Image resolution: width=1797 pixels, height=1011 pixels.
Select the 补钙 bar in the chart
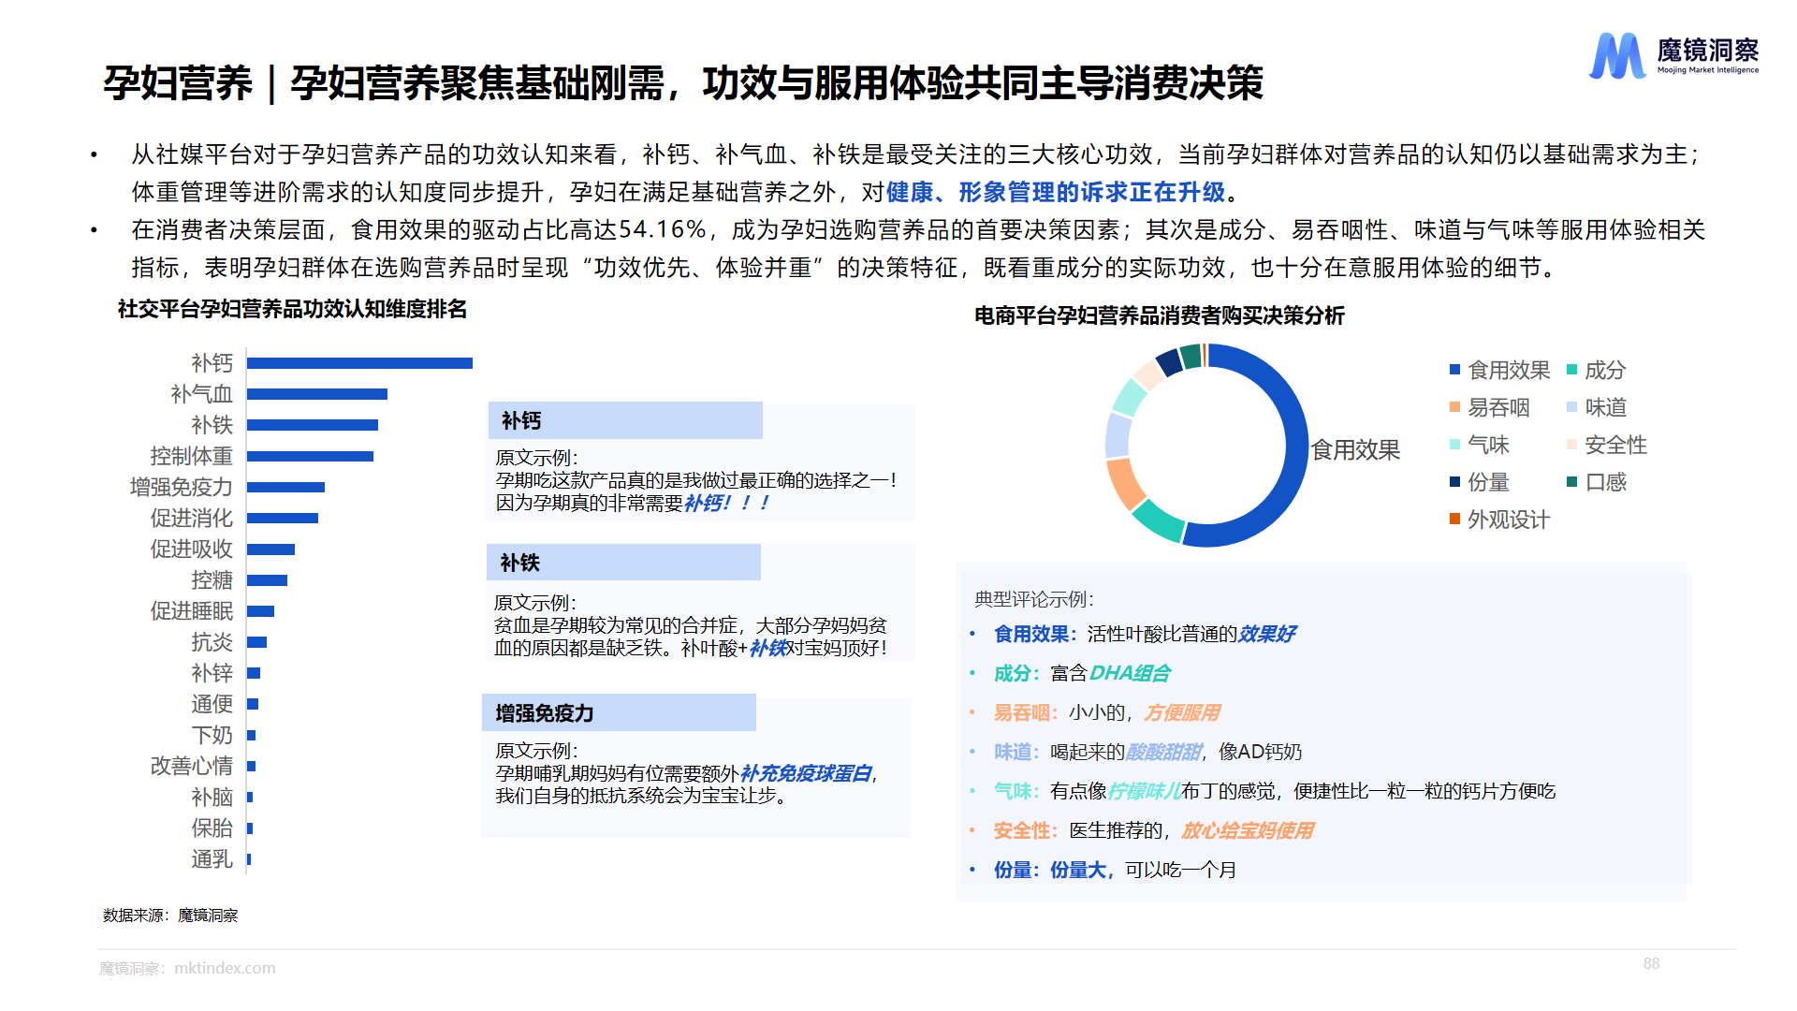[x=360, y=363]
